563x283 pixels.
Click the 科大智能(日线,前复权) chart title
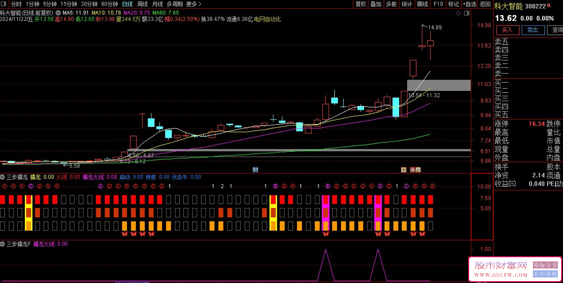coord(27,13)
